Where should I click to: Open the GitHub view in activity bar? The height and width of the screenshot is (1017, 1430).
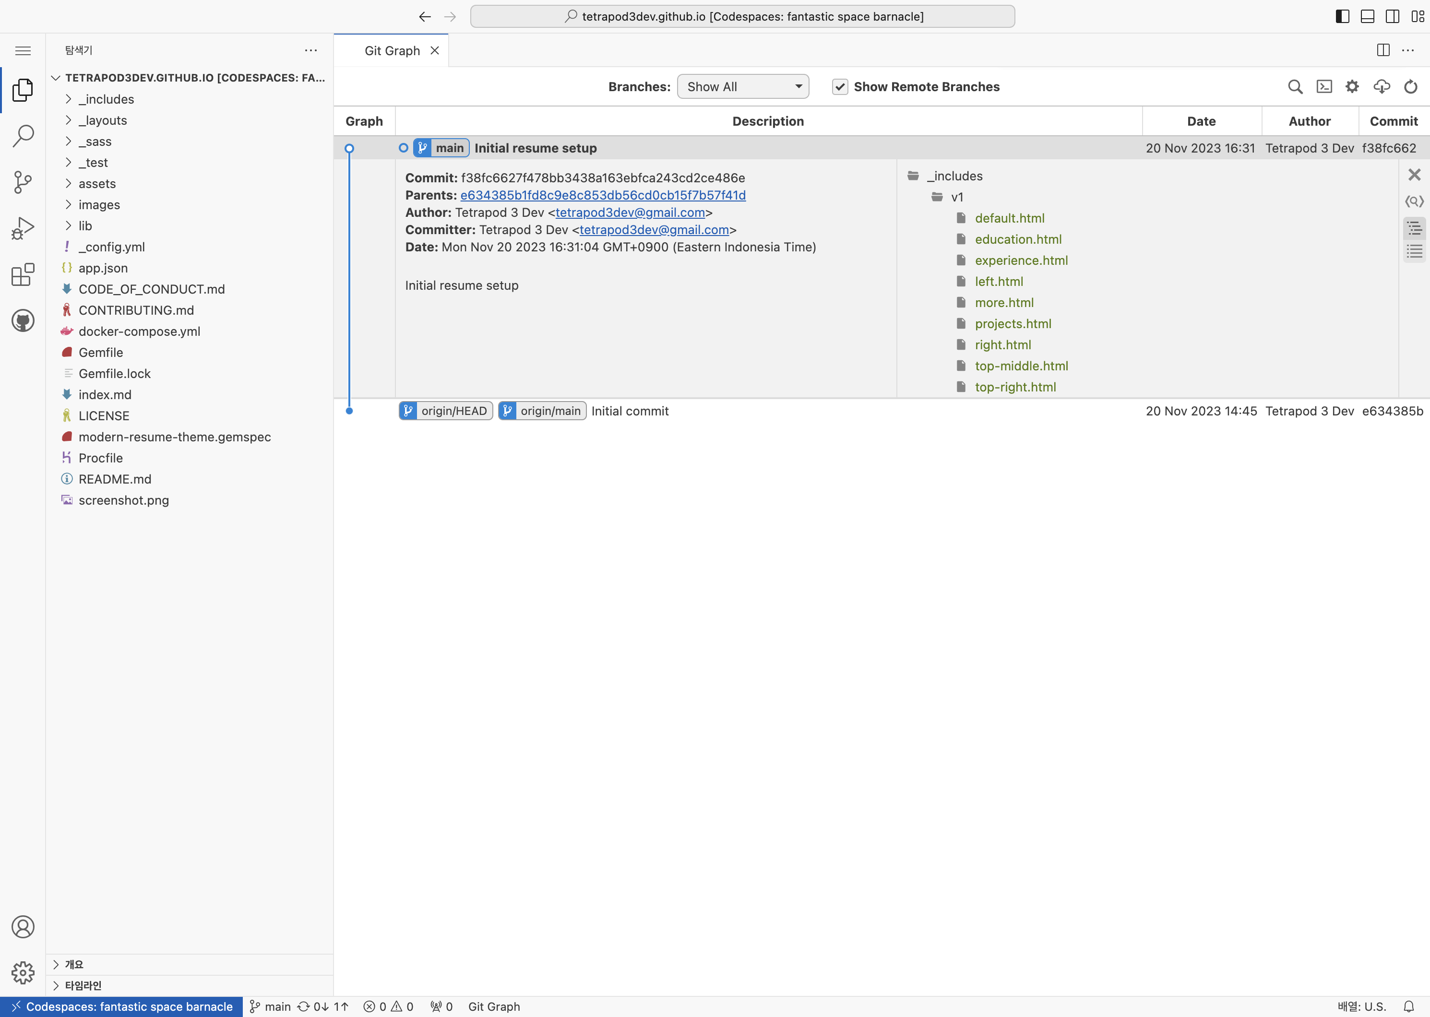[x=23, y=320]
